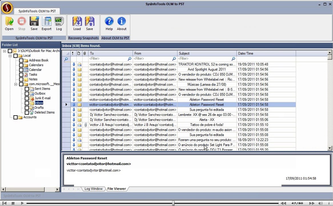Viewport: 333px width, 206px height.
Task: Click the item type column header icon
Action: [79, 53]
